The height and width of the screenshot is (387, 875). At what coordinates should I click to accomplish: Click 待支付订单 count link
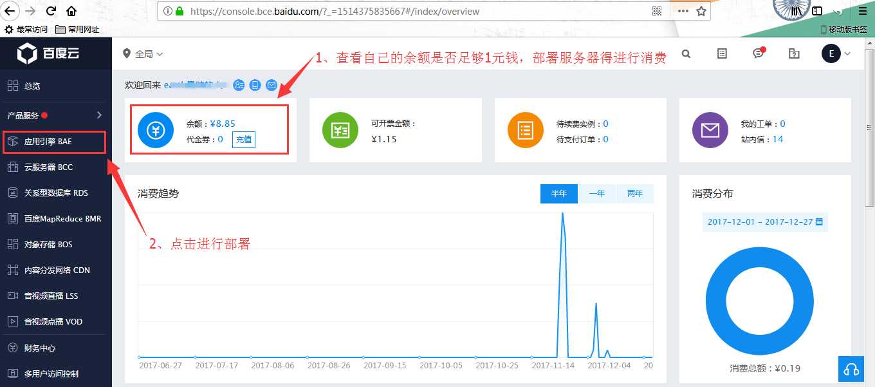click(605, 139)
